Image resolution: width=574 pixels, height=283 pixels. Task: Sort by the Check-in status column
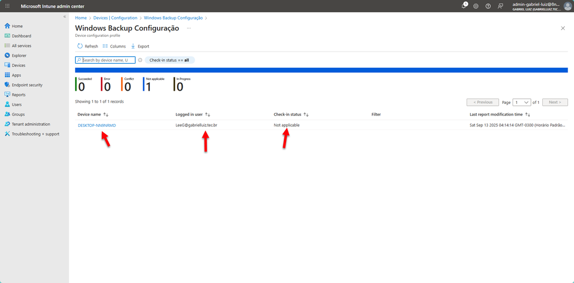[x=291, y=114]
